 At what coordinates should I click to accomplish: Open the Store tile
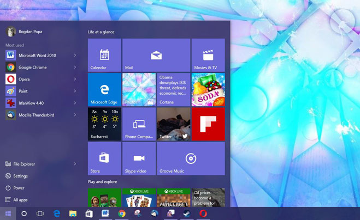pyautogui.click(x=104, y=158)
